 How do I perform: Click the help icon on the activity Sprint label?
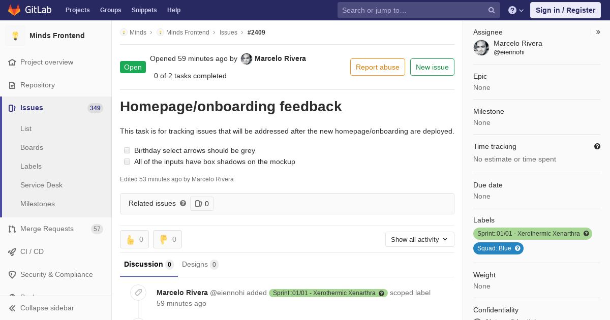pos(381,293)
